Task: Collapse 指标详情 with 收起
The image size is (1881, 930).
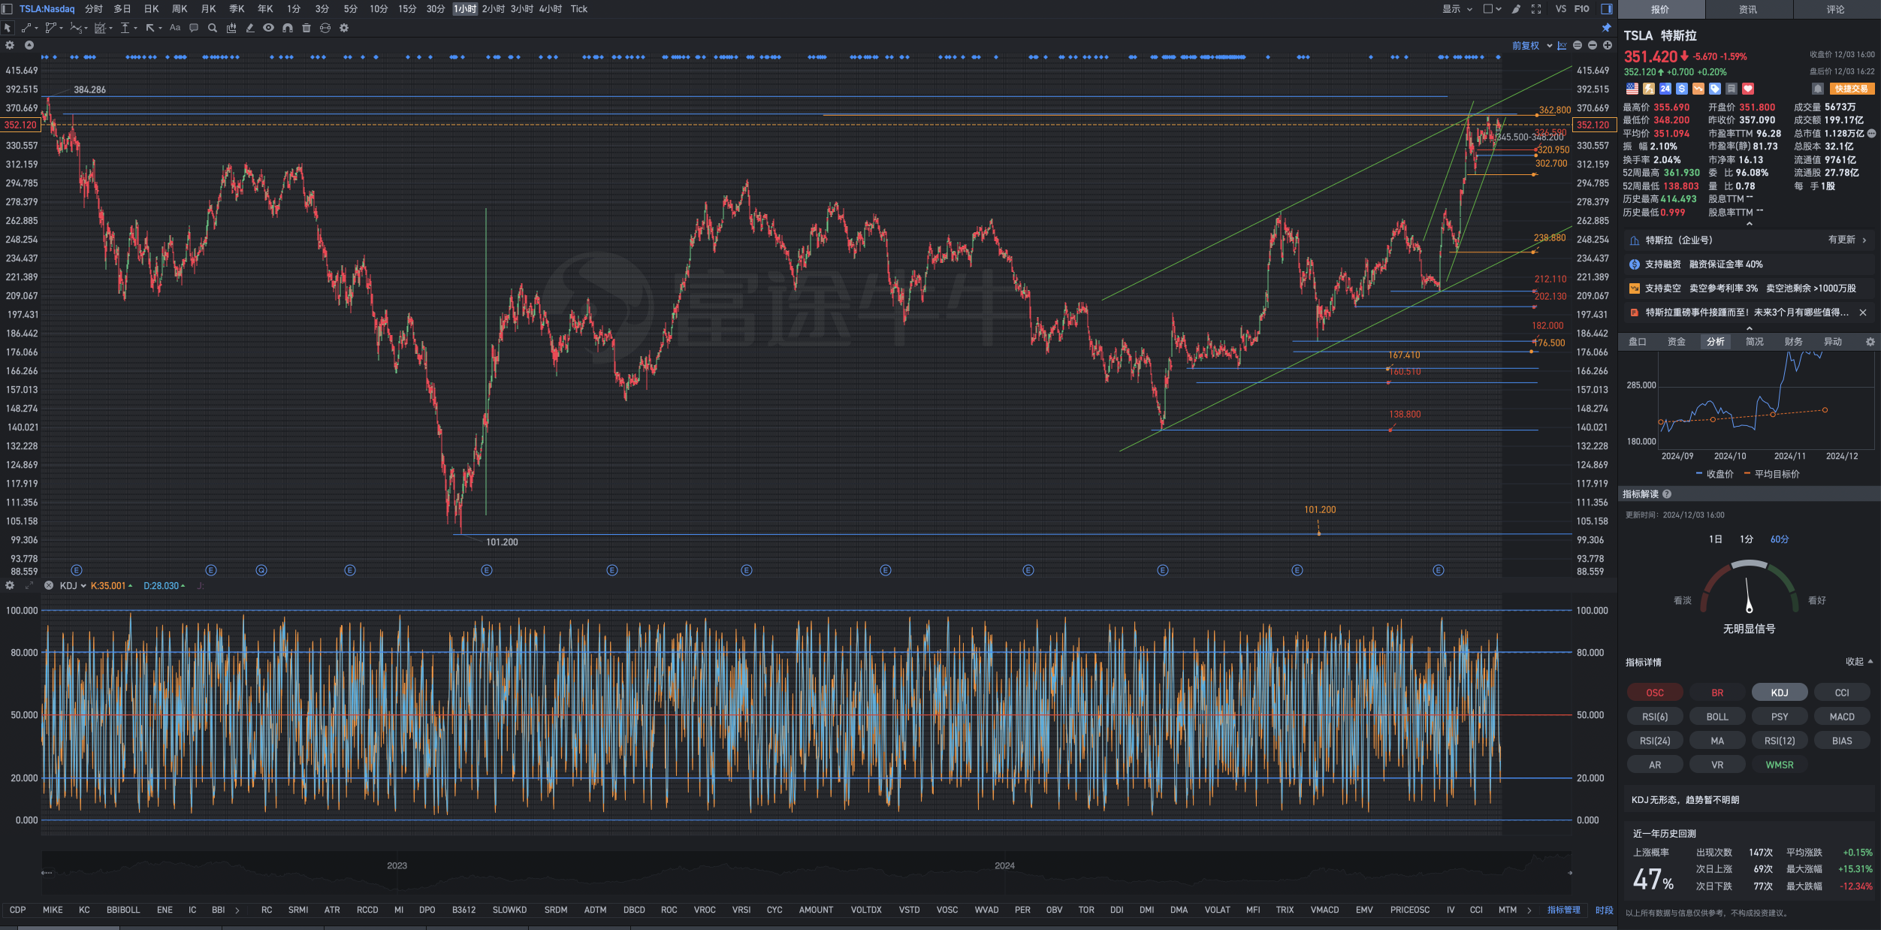Action: pyautogui.click(x=1859, y=662)
